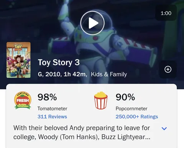Click the synopsis text about Andy
The width and height of the screenshot is (184, 148).
point(82,132)
